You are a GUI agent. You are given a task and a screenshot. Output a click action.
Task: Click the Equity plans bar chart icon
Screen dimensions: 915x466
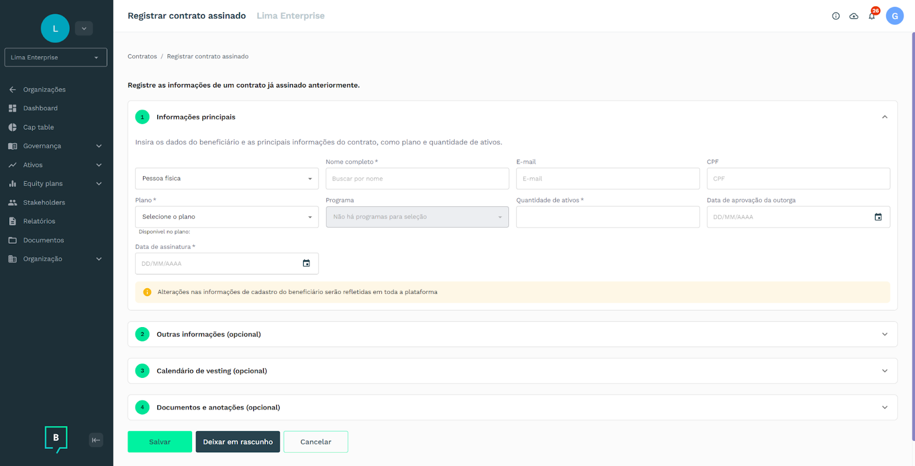point(13,184)
